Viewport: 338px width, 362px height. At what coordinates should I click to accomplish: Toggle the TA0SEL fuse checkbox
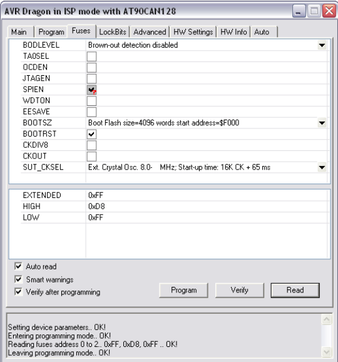[x=91, y=56]
